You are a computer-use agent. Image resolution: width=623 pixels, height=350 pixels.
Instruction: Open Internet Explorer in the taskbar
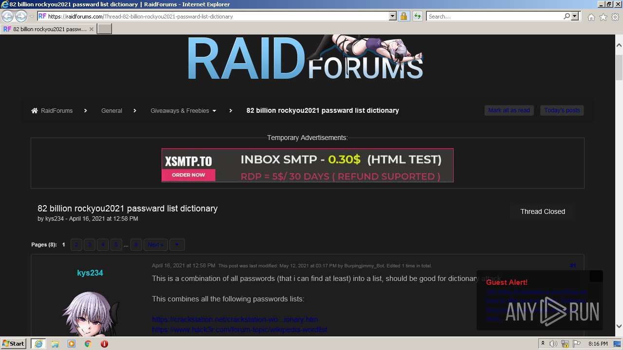click(38, 344)
